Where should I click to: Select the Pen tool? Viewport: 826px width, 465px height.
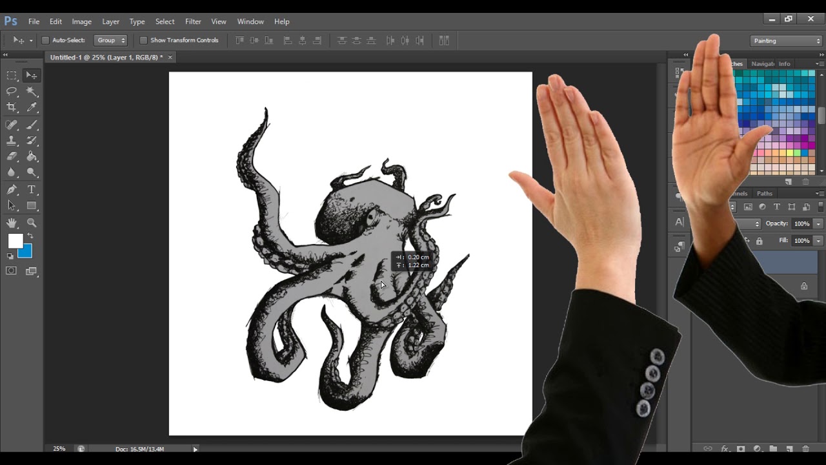point(12,190)
